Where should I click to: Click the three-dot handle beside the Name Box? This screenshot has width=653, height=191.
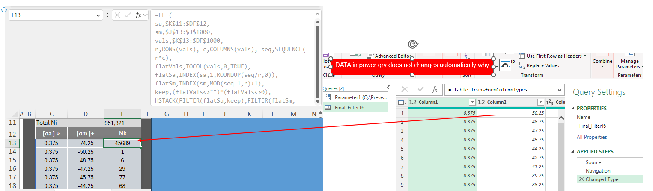coord(107,15)
